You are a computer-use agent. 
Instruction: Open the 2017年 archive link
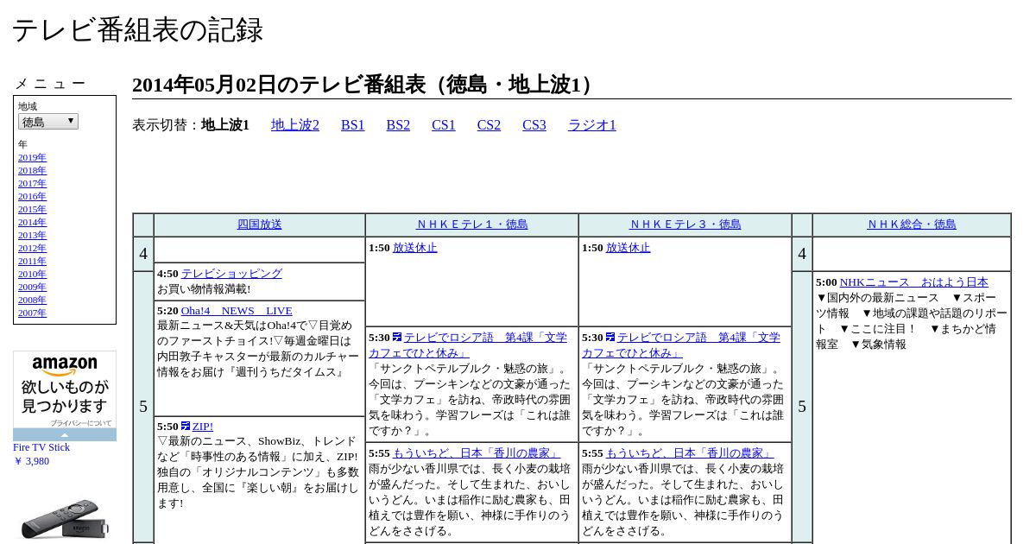click(32, 184)
